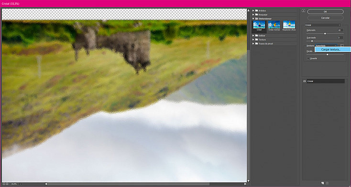Viewport: 351px width, 187px height.
Task: Add a new effect layer
Action: pyautogui.click(x=323, y=183)
